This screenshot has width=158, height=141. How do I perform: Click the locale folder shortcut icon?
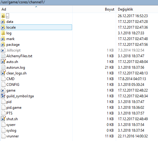(3, 27)
